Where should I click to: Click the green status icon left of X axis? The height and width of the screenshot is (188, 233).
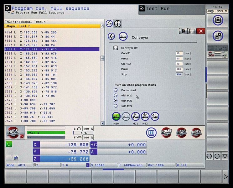coord(9,144)
